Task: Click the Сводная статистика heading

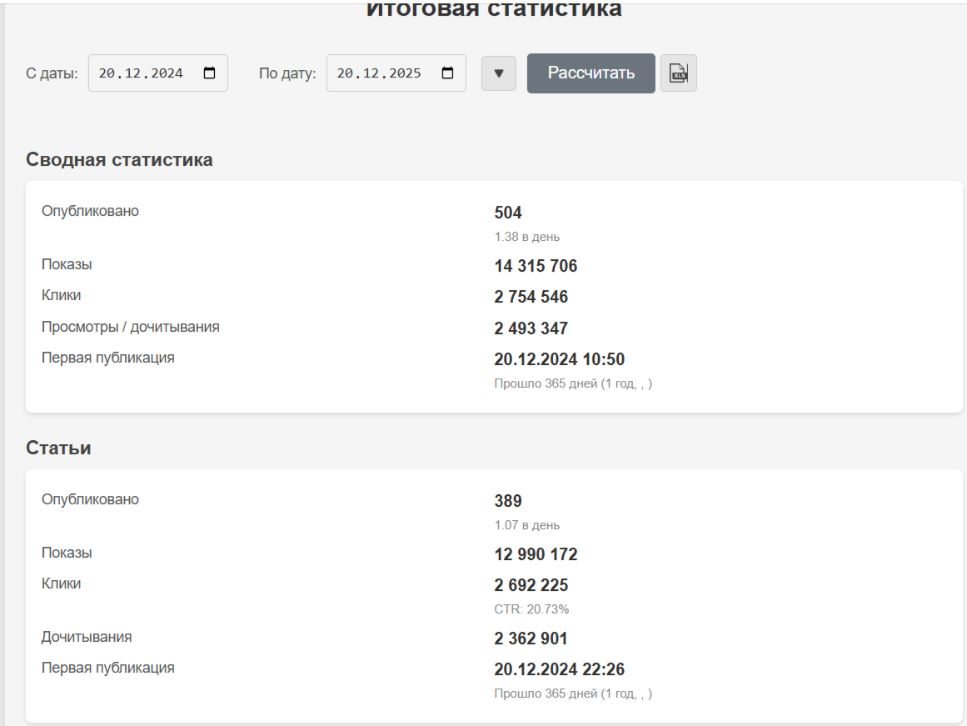Action: 119,159
